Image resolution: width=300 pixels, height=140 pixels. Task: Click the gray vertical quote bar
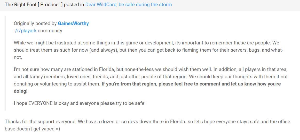tap(5, 63)
